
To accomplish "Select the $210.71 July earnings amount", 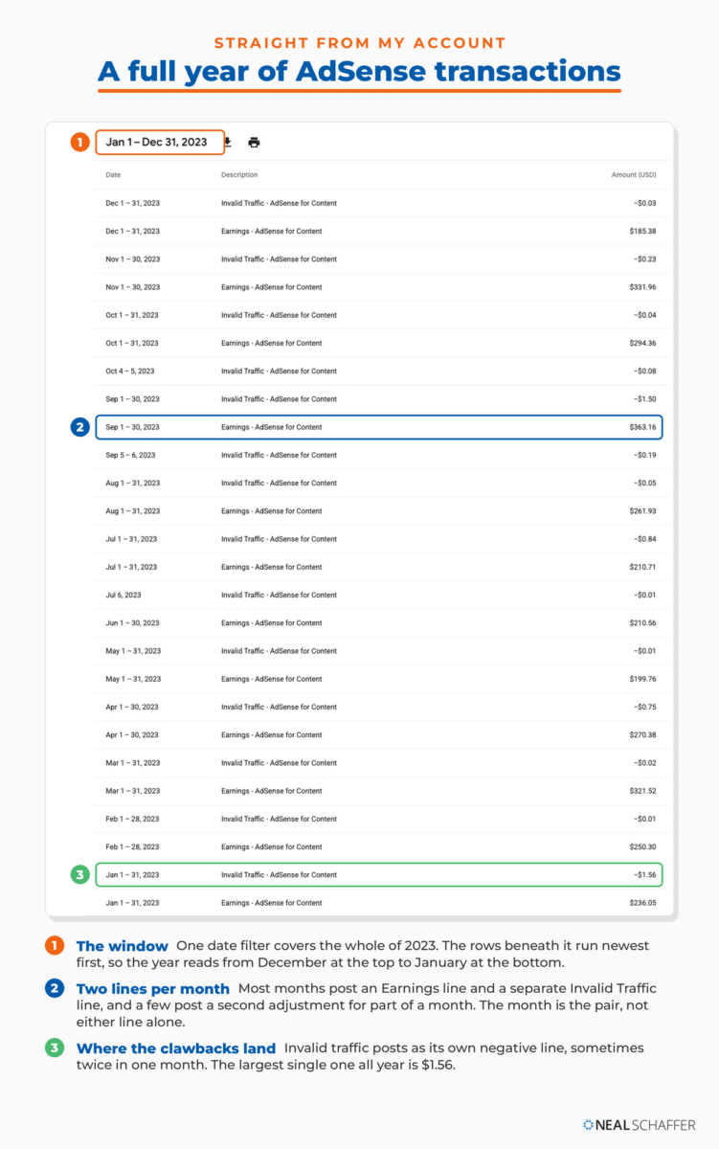I will 642,567.
